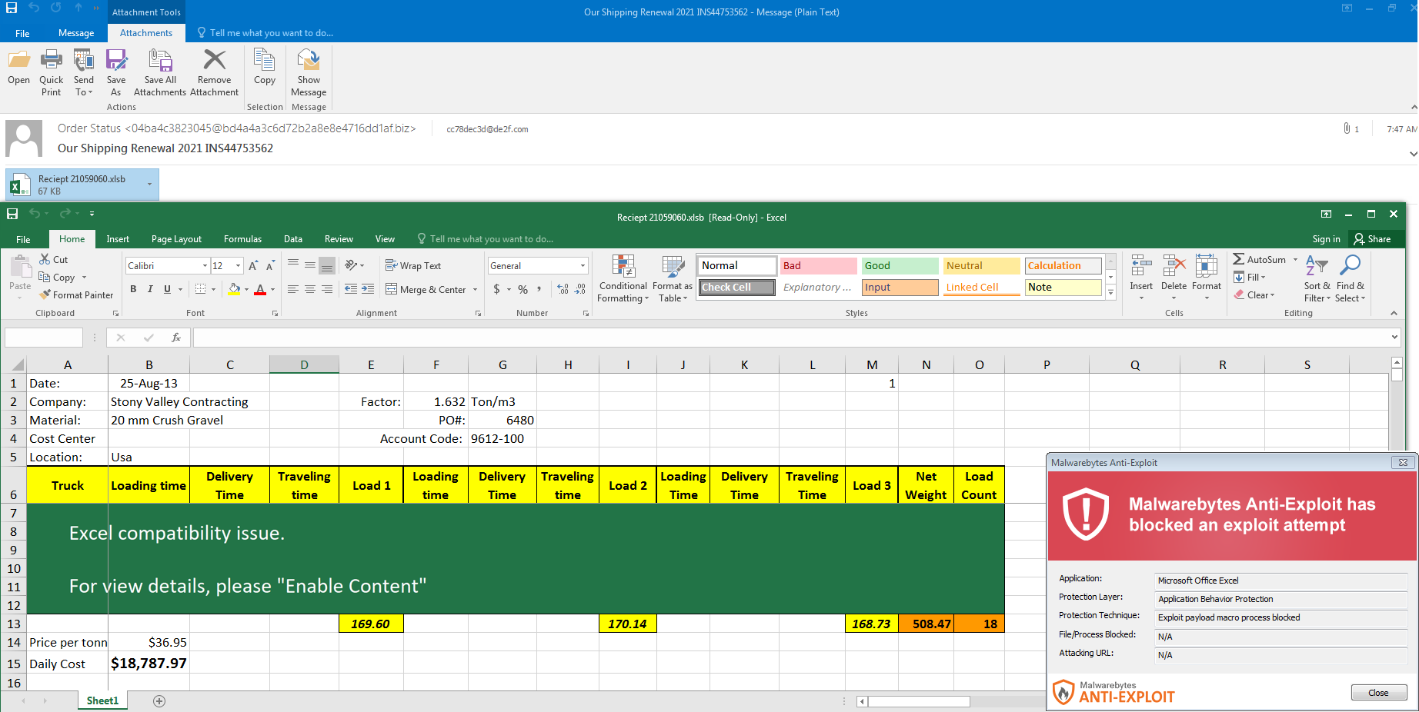Click Wrap Text in Alignment group
The width and height of the screenshot is (1419, 712).
[413, 265]
